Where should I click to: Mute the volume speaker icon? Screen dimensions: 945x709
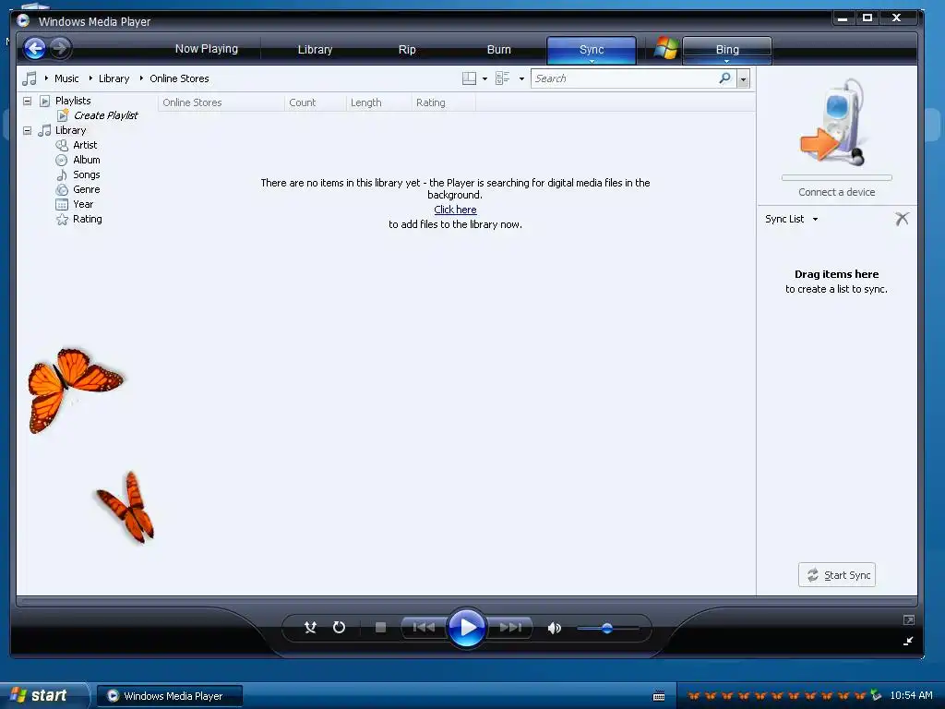click(554, 628)
